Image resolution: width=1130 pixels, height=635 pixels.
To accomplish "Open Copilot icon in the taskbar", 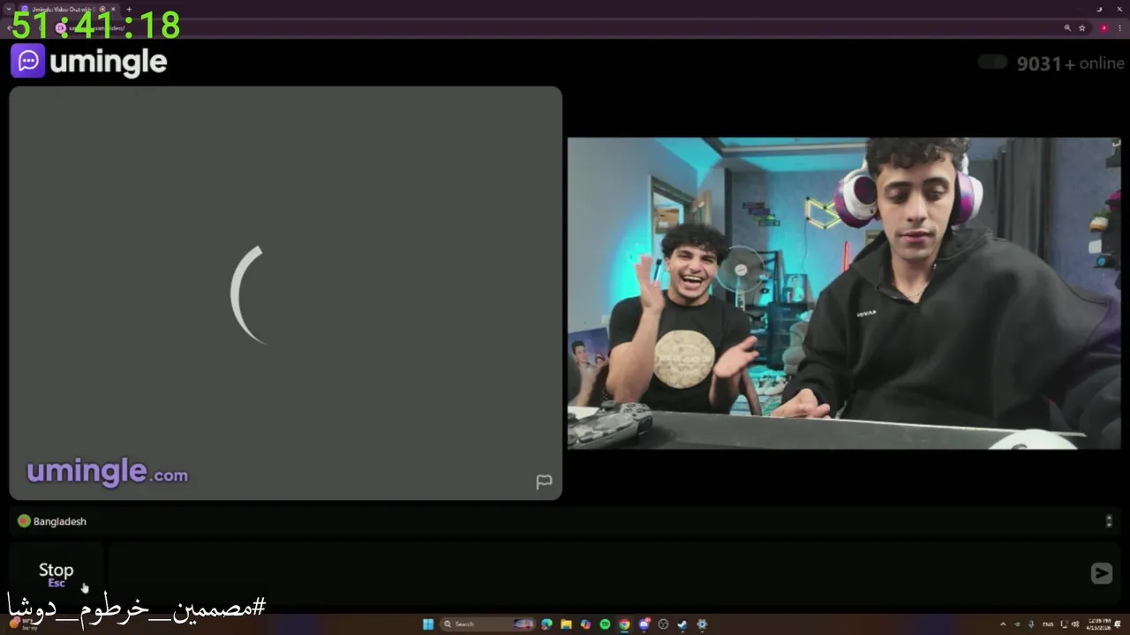I will tap(585, 624).
